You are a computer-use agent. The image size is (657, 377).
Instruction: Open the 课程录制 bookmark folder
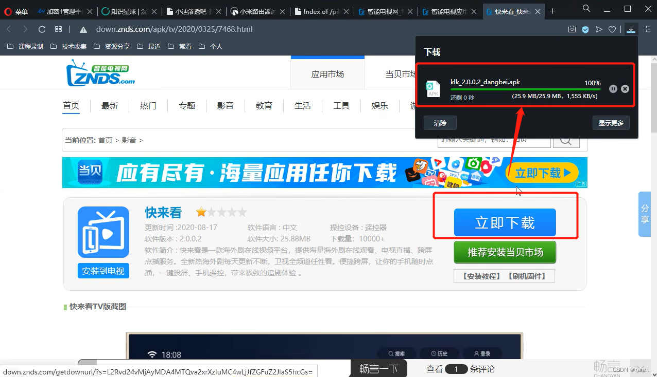click(25, 46)
